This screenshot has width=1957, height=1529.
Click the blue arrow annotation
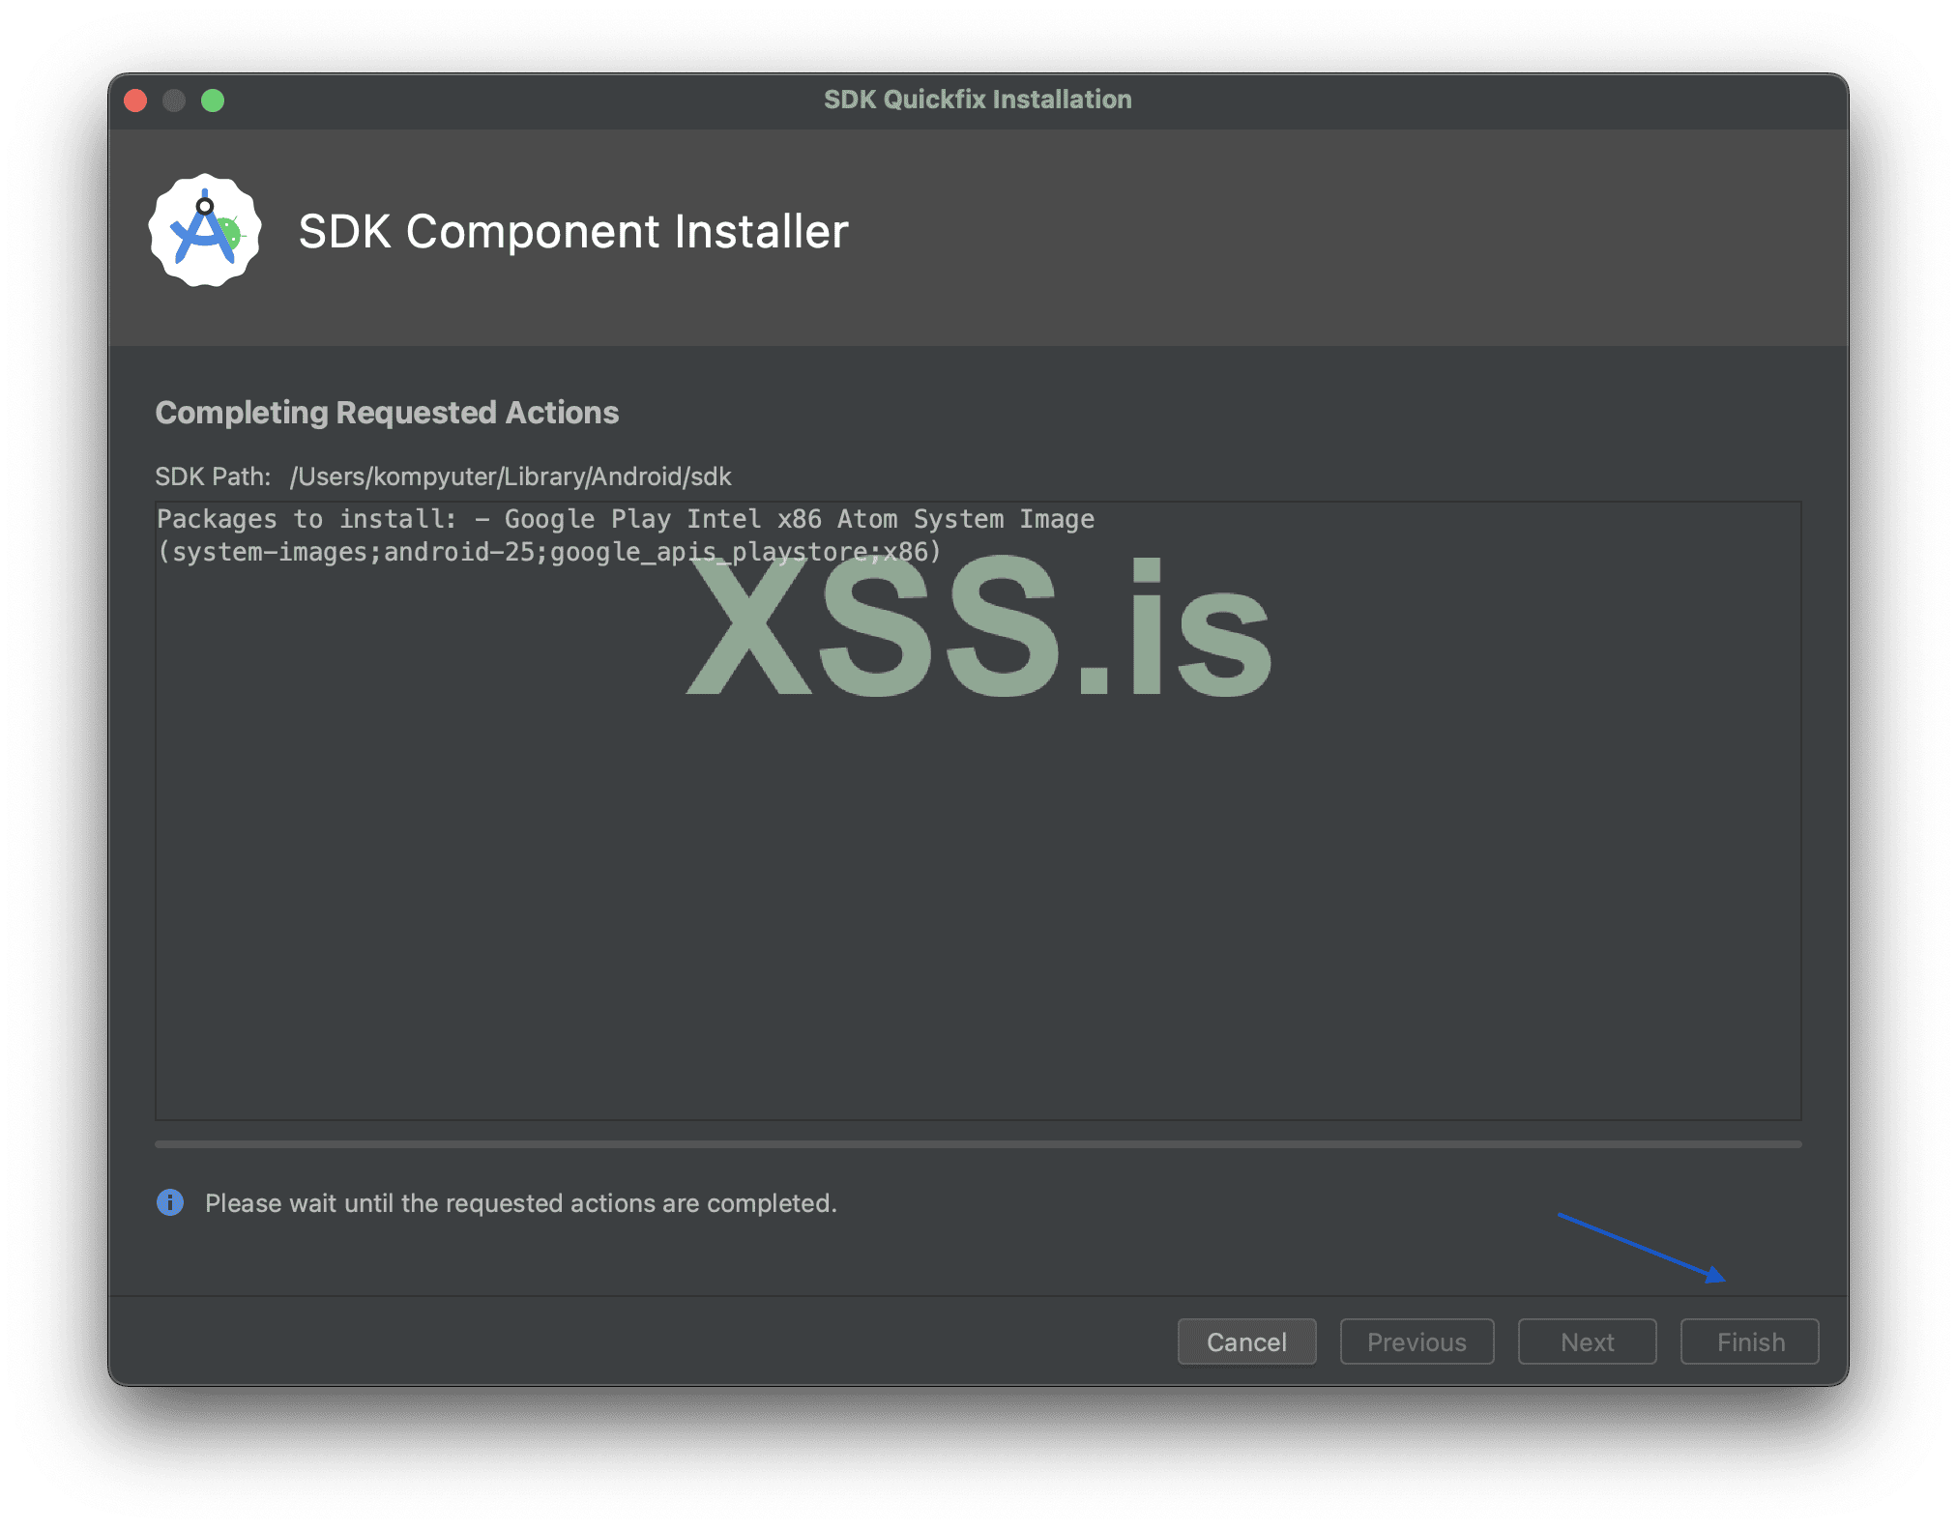tap(1640, 1247)
